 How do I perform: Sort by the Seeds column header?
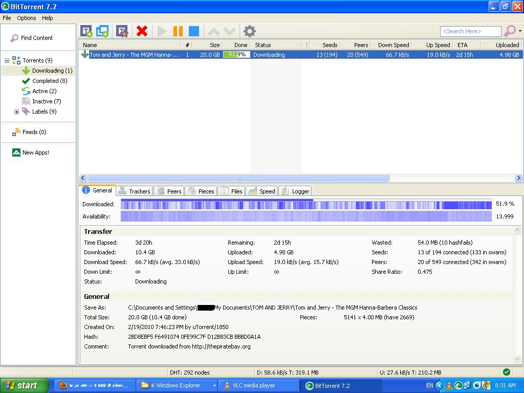[325, 45]
